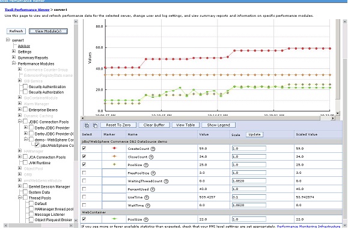Expand the Summary Reports node
This screenshot has width=348, height=229.
click(14, 58)
